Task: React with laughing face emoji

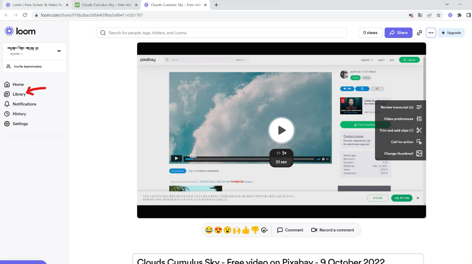Action: tap(209, 230)
